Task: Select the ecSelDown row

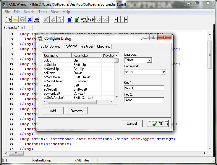Action: coord(78,77)
